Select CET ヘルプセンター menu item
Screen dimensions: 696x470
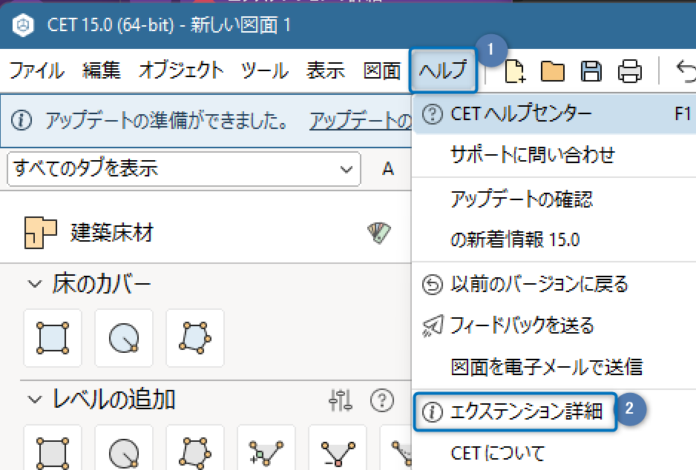555,114
